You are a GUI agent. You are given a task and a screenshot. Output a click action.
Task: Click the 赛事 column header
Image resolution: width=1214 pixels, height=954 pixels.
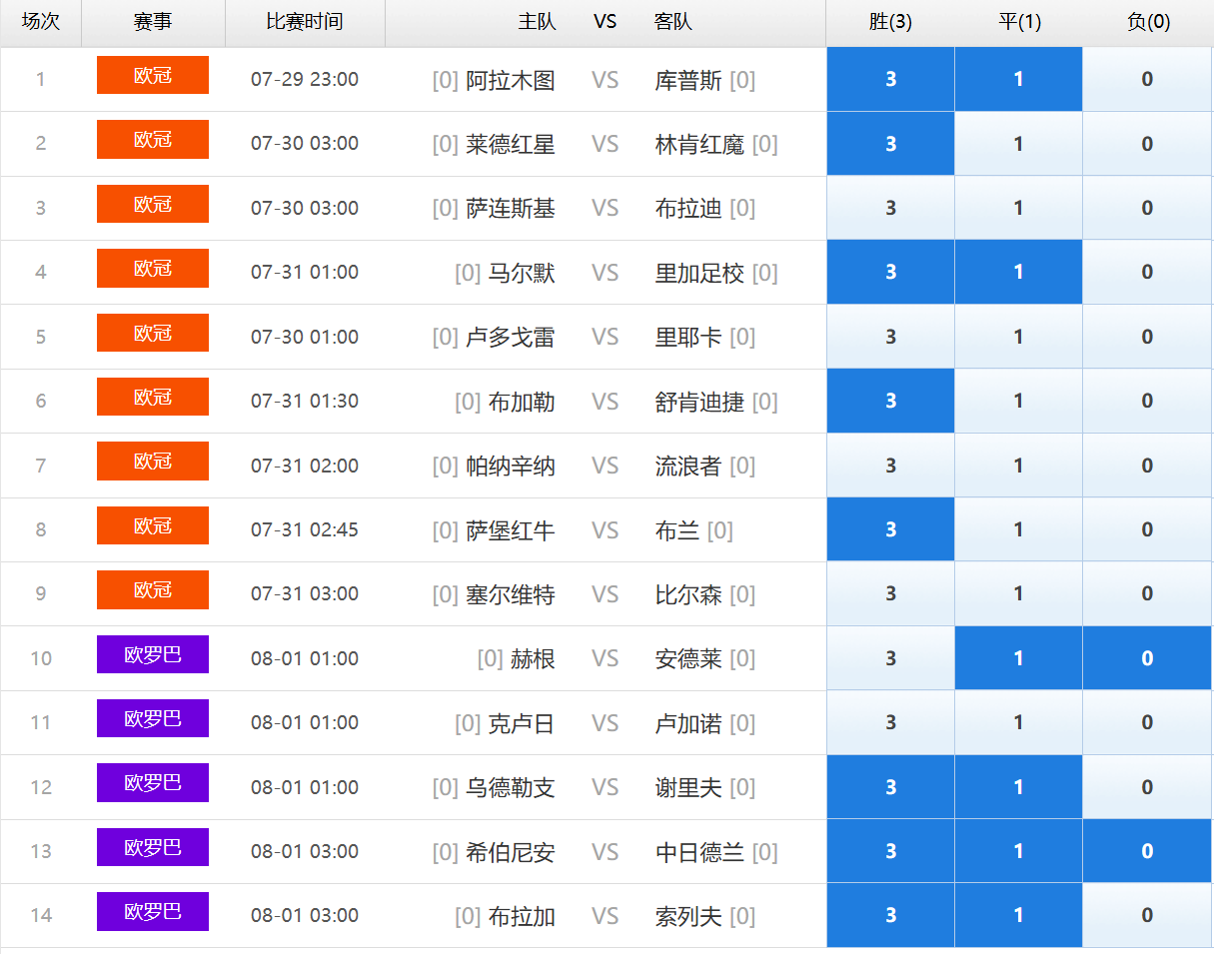(153, 22)
